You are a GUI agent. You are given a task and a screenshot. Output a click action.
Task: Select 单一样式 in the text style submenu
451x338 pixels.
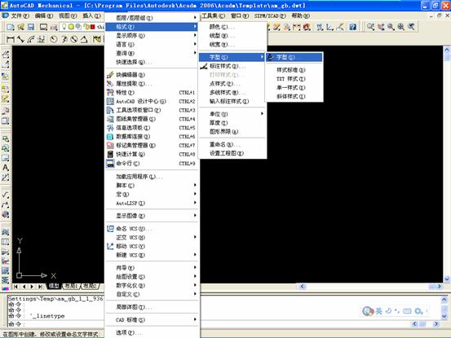[x=294, y=88]
